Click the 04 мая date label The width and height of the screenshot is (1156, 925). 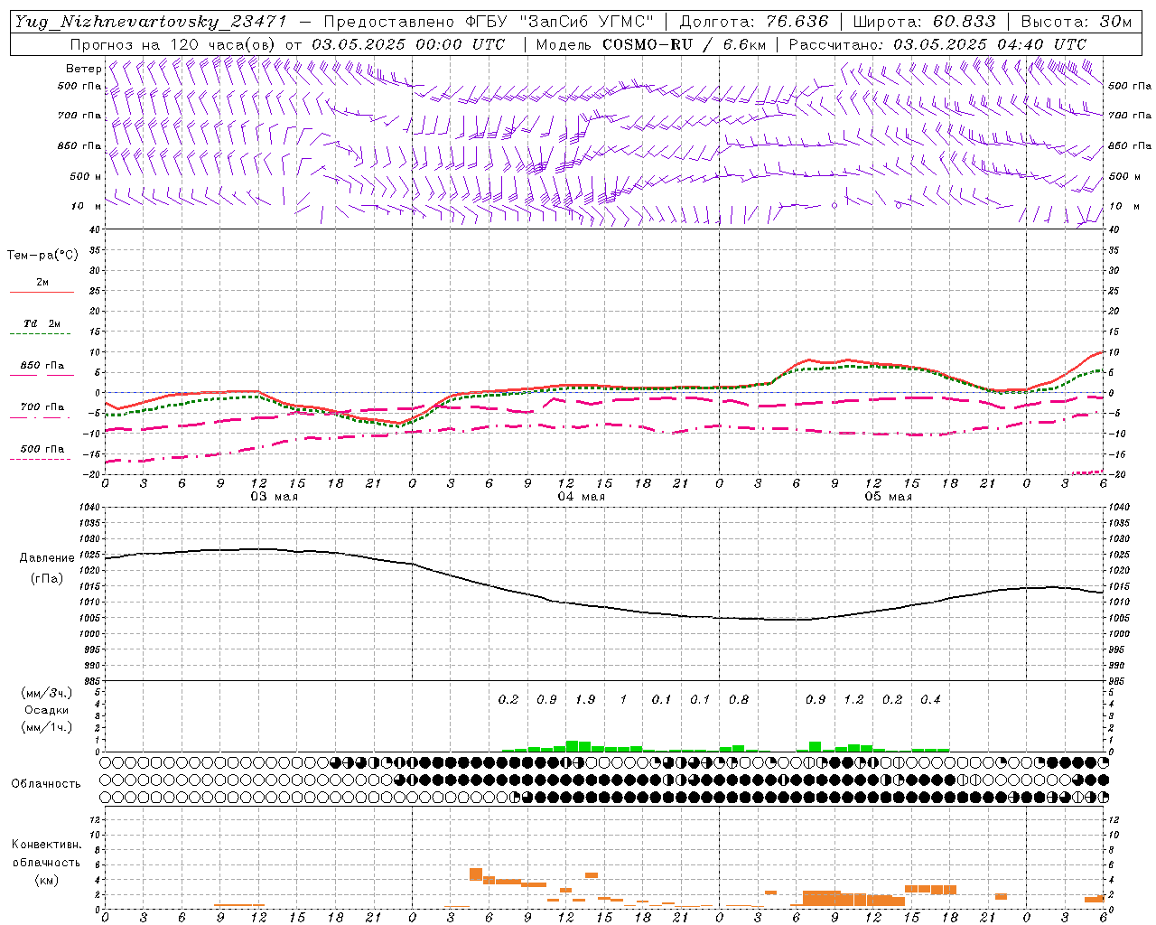point(581,497)
